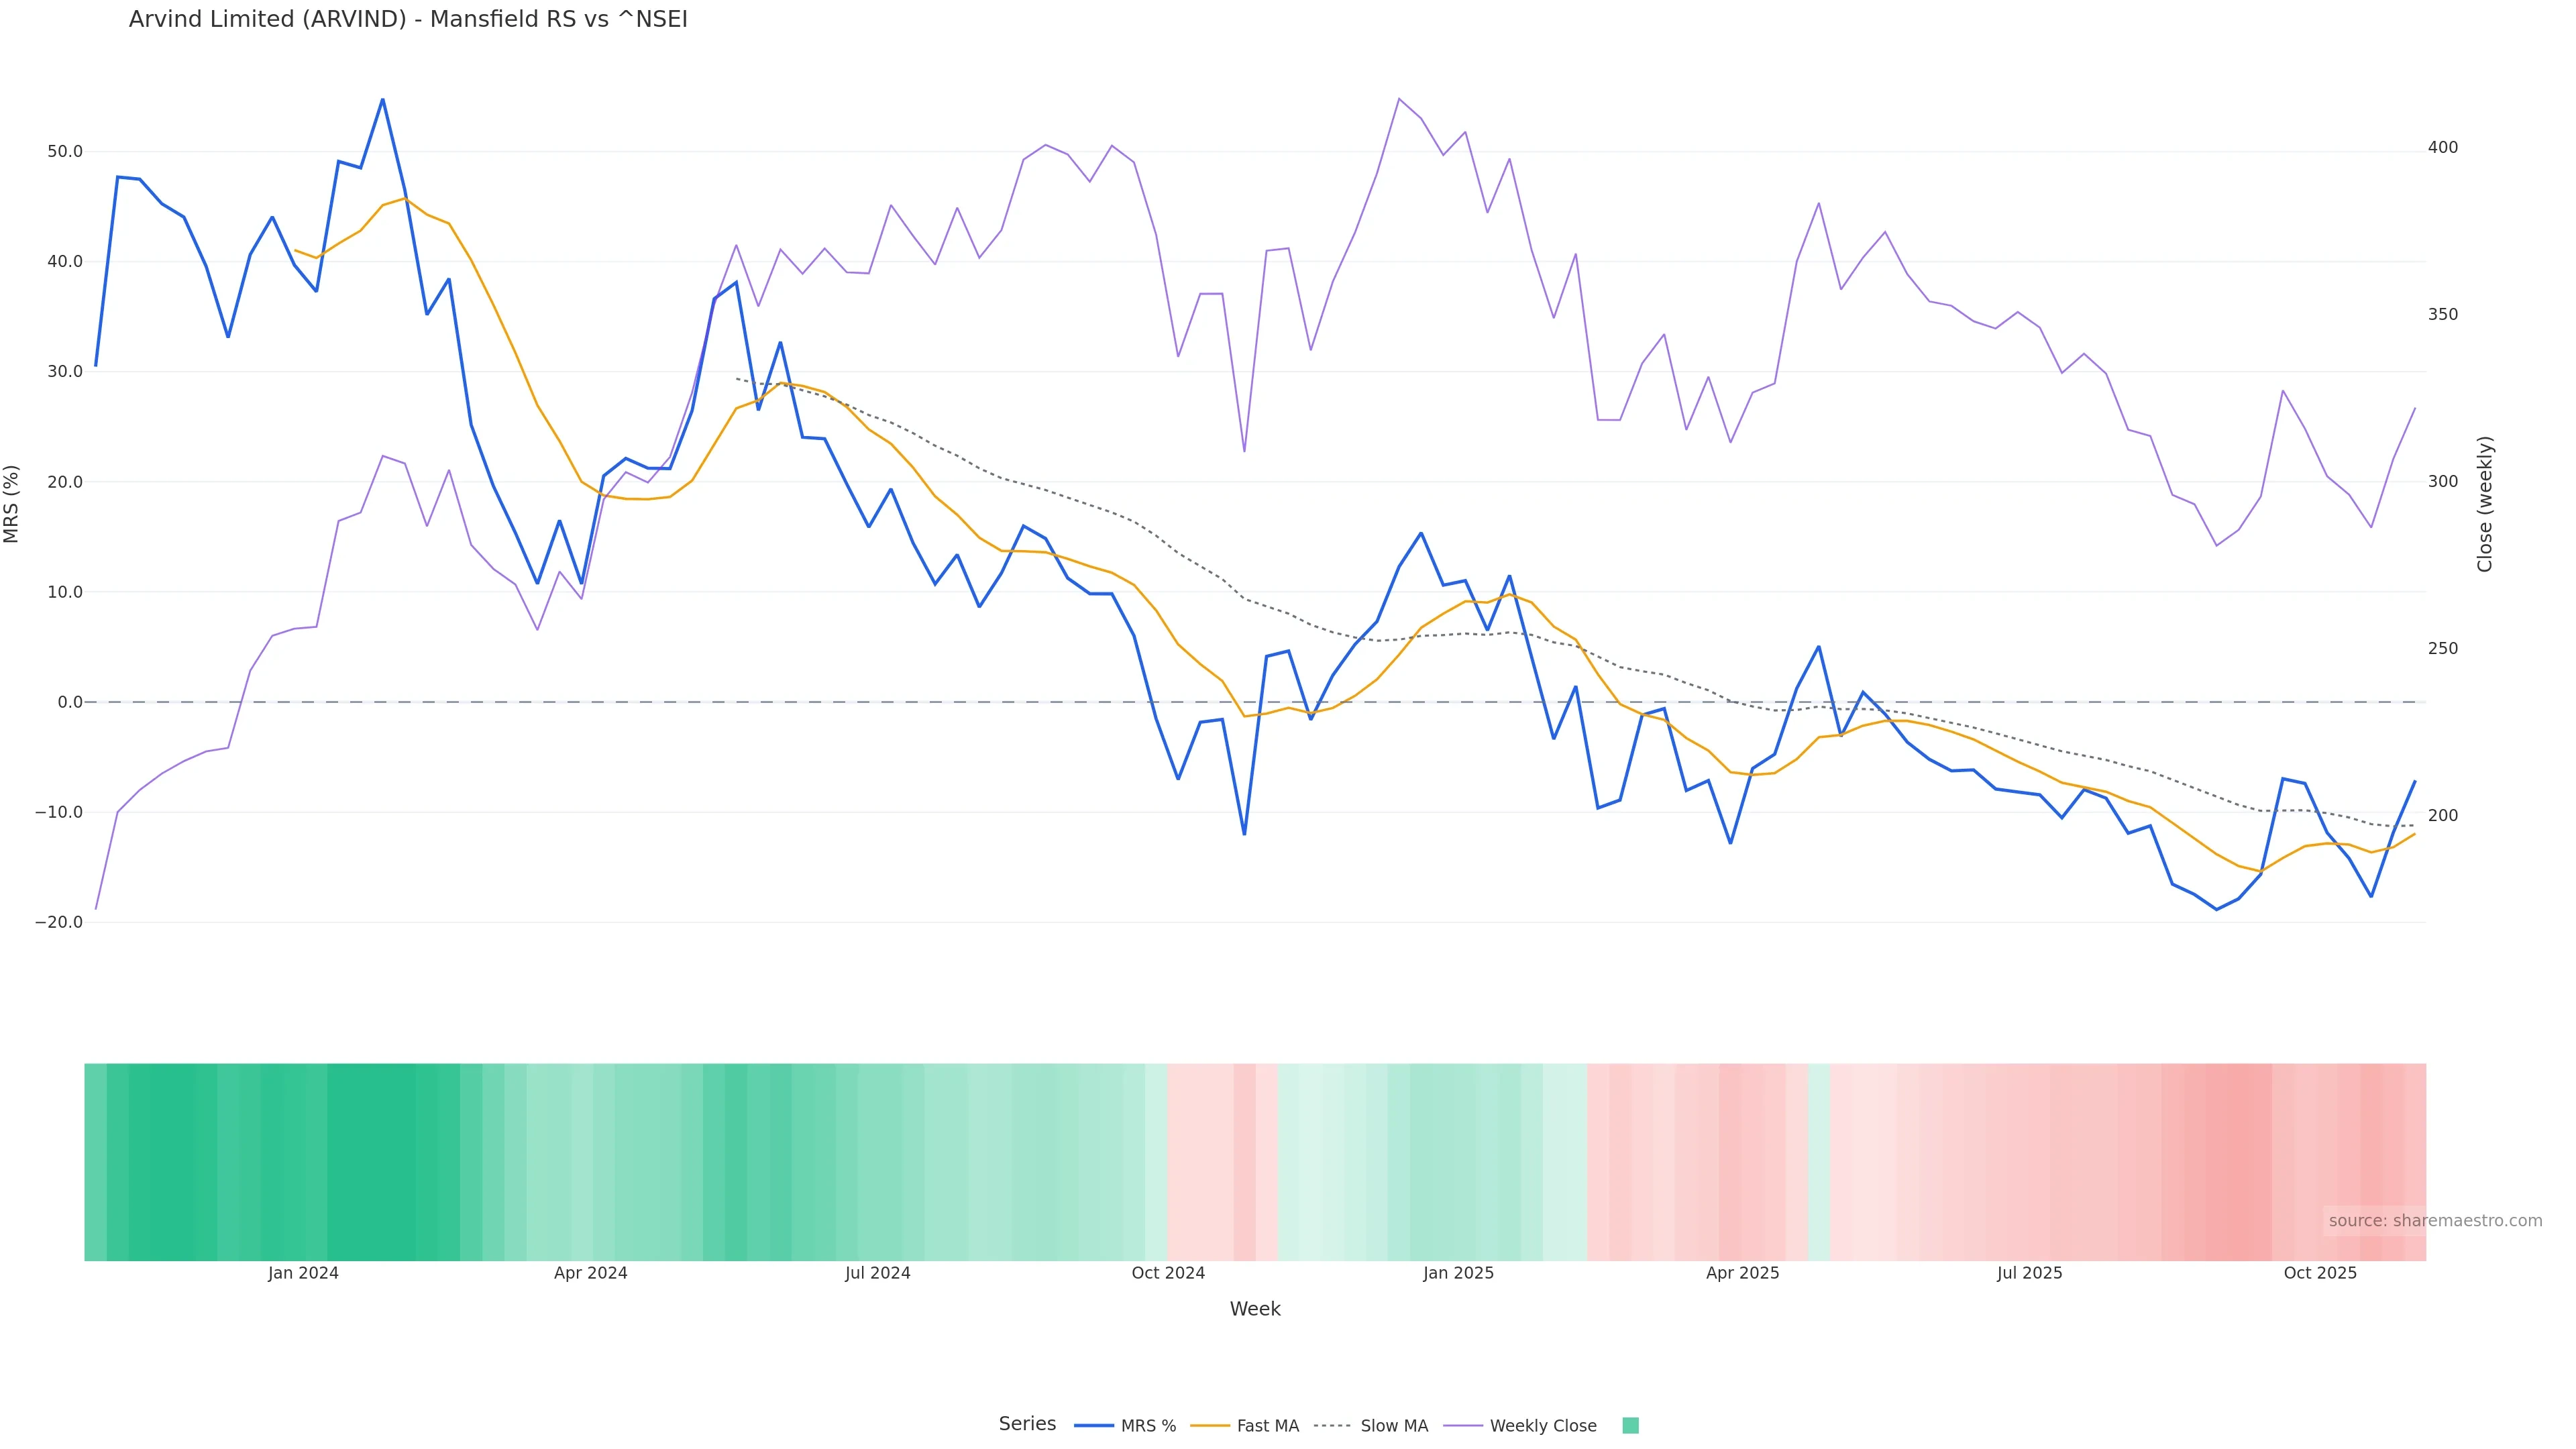Click the Oct 2025 x-axis tick label
Screen dimensions: 2576x1449
pos(2320,1273)
